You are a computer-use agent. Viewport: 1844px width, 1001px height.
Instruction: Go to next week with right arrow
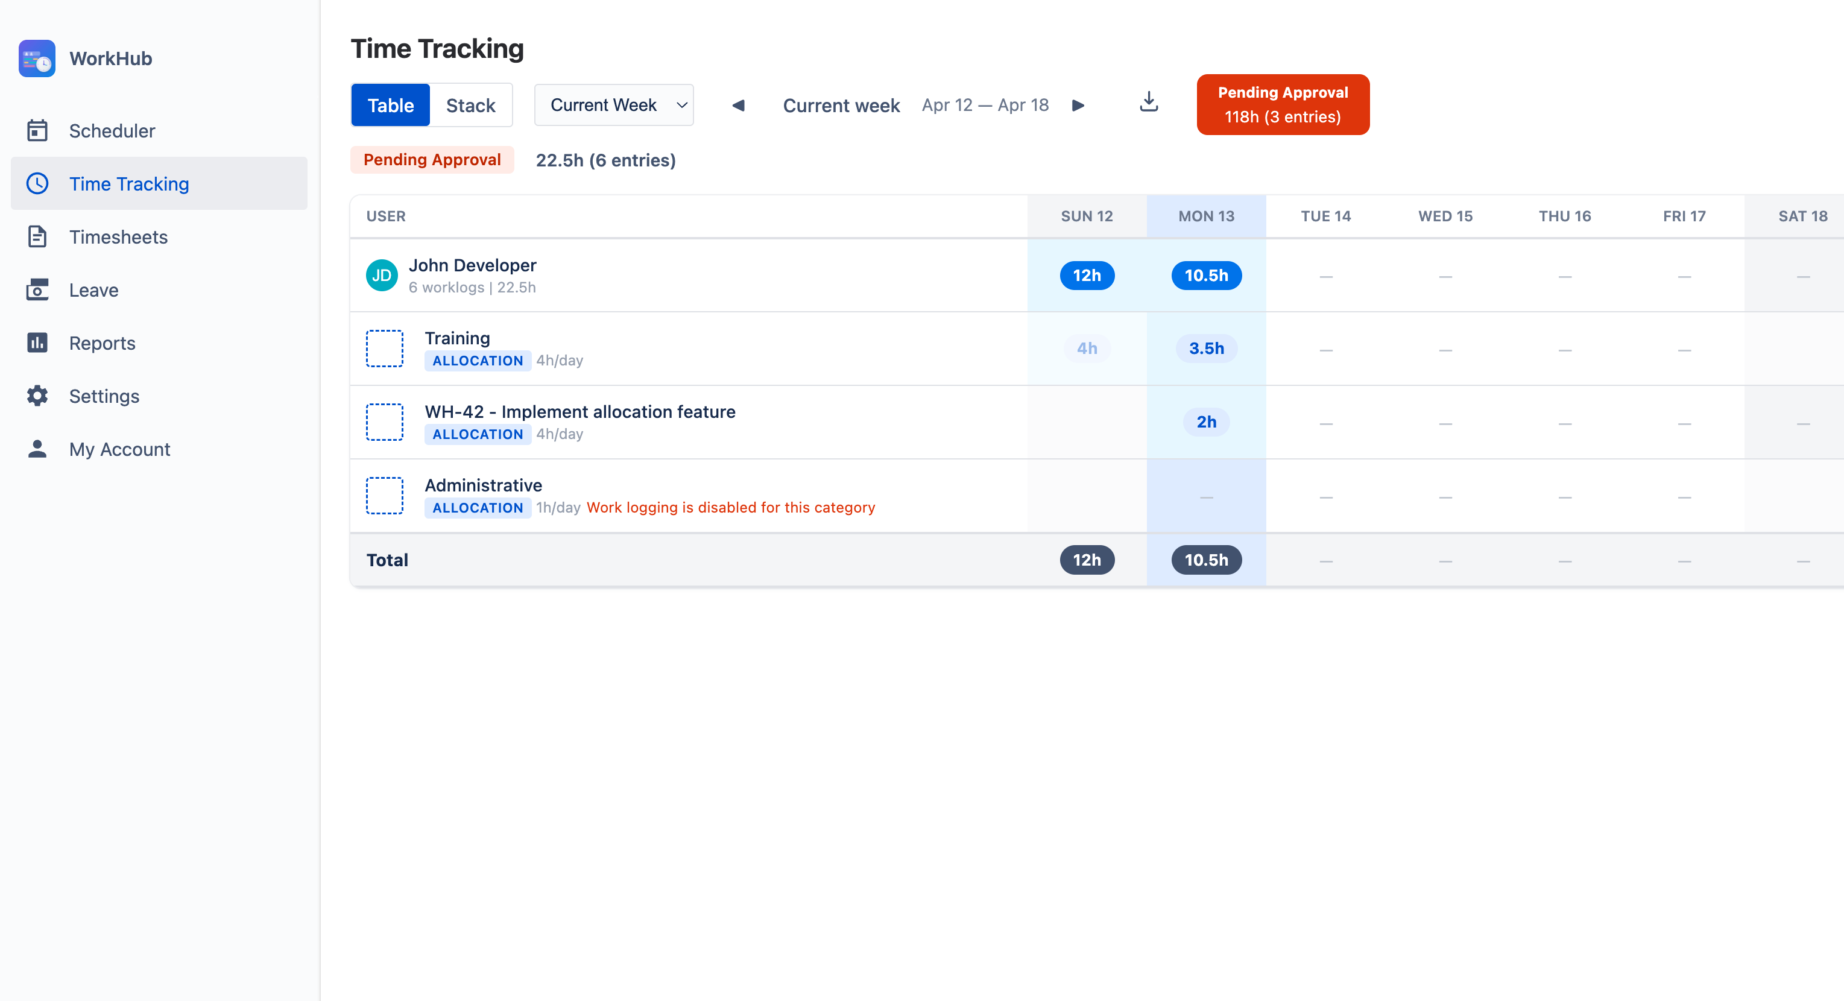pos(1078,106)
